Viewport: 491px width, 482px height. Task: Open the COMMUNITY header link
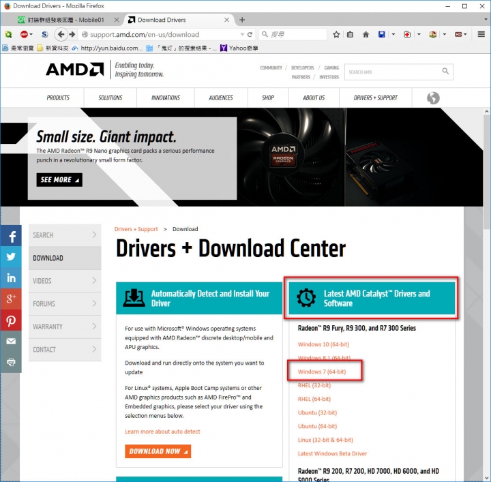(x=271, y=67)
